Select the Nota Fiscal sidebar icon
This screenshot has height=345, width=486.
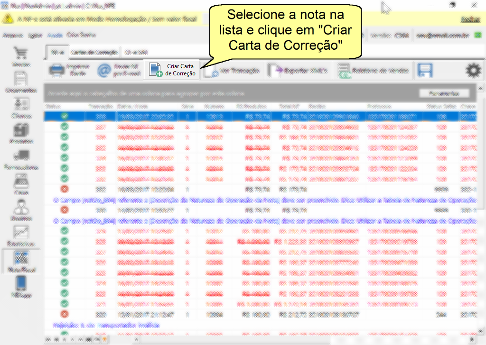pyautogui.click(x=21, y=262)
